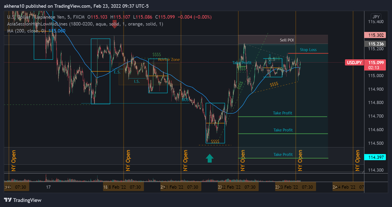
Task: Click the MA value 115.060
Action: [x=57, y=31]
